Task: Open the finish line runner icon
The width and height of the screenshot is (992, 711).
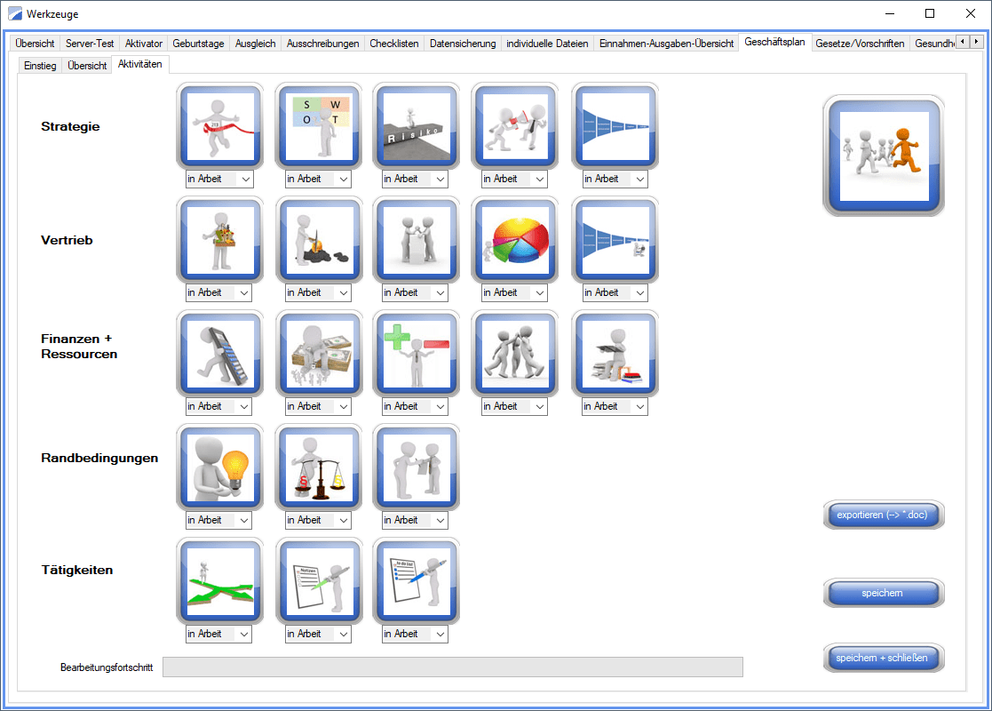Action: click(x=220, y=125)
